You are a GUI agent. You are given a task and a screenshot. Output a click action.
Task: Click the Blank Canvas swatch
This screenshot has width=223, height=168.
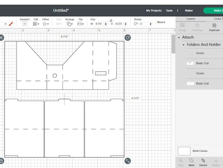[x=184, y=151]
